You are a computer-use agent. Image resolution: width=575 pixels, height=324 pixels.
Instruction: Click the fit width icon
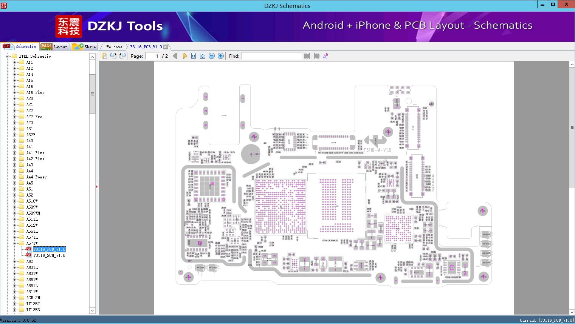tap(194, 56)
